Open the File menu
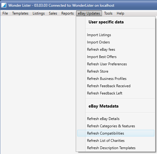 pyautogui.click(x=5, y=13)
